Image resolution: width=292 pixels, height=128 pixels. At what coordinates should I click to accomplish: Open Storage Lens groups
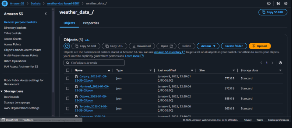point(17,102)
